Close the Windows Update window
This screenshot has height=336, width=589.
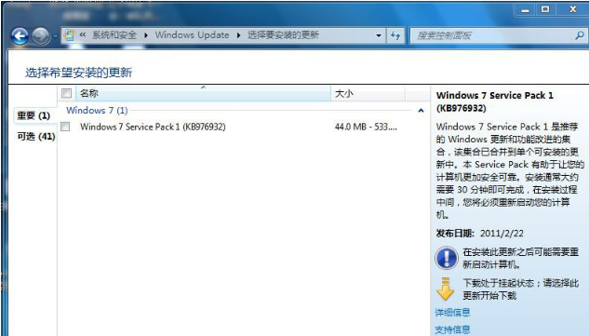[572, 9]
